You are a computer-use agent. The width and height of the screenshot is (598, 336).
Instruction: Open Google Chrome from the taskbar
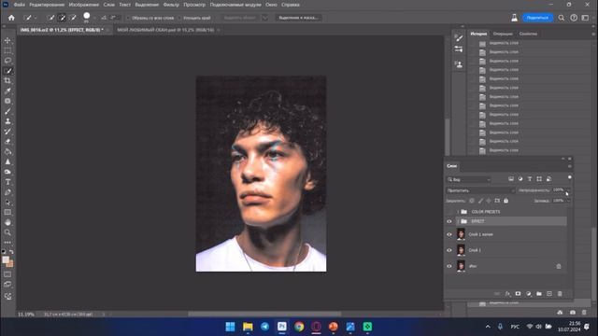[299, 327]
